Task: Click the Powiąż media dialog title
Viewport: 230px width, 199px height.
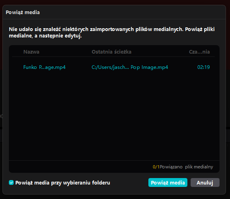Action: click(x=23, y=12)
